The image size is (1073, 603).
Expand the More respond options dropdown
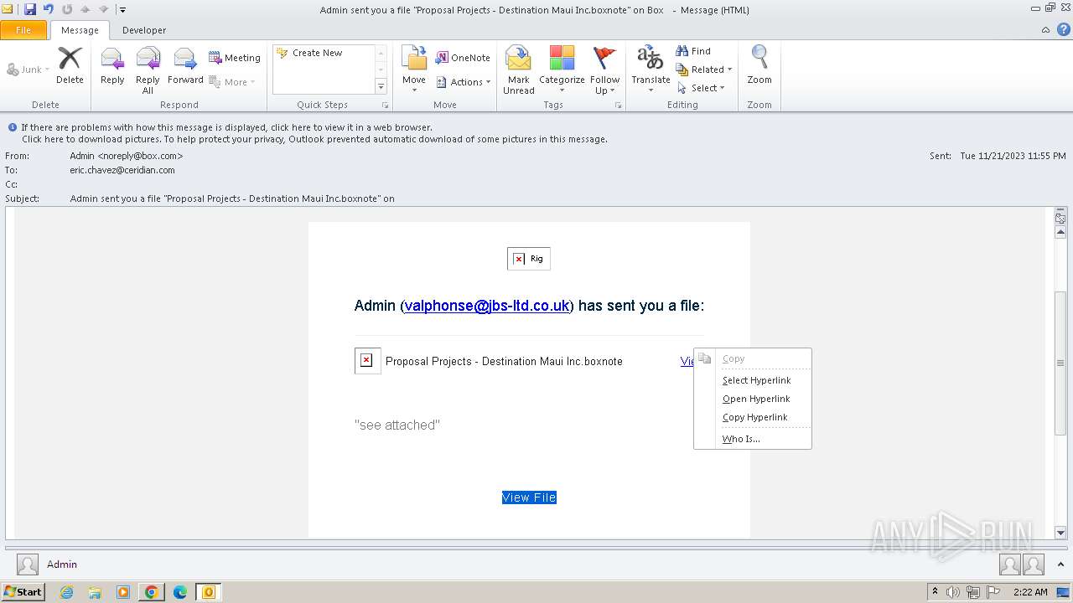pyautogui.click(x=231, y=82)
